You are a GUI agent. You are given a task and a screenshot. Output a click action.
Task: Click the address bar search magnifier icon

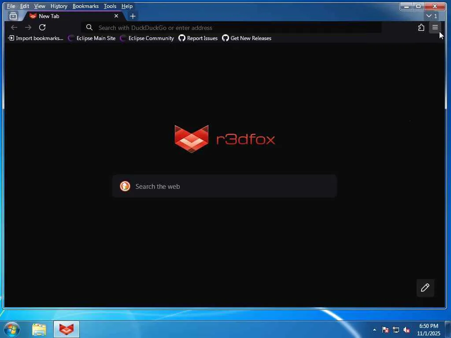coord(89,27)
